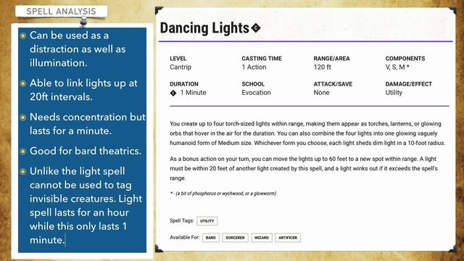Select the UTILITY spell tag
This screenshot has height=261, width=464.
(207, 221)
